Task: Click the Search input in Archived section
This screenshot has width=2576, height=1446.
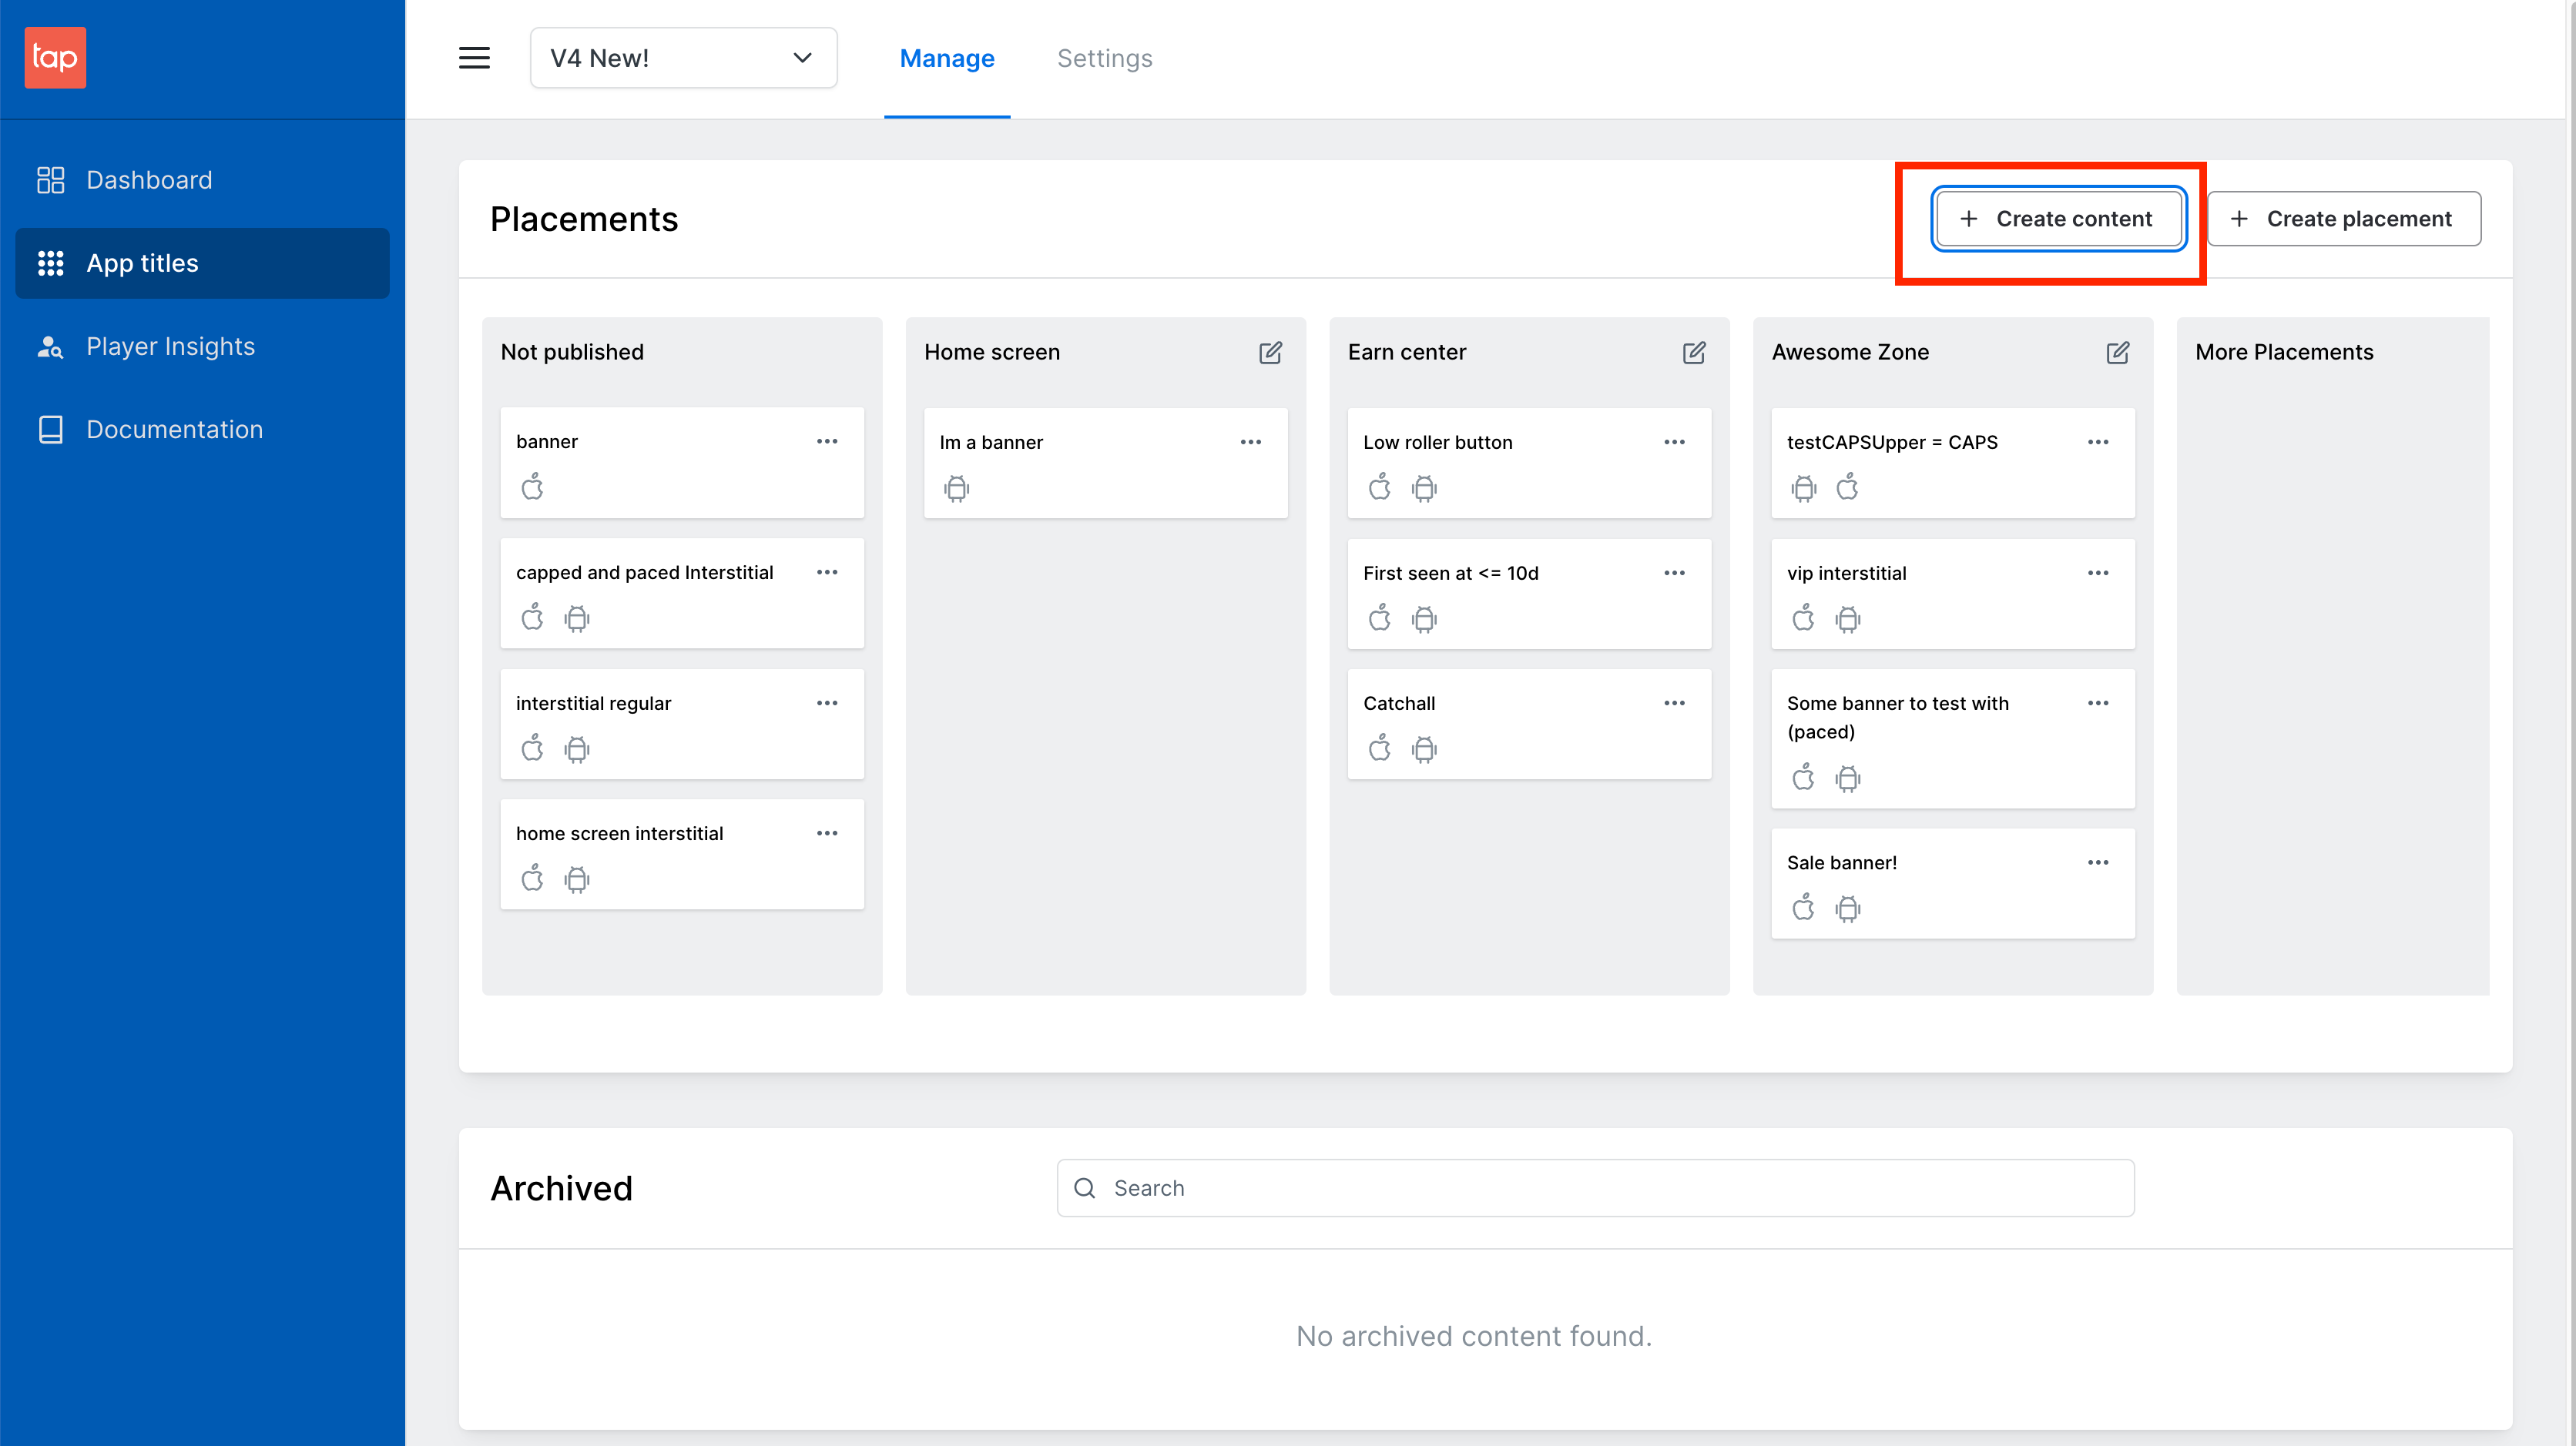Action: click(x=1594, y=1188)
